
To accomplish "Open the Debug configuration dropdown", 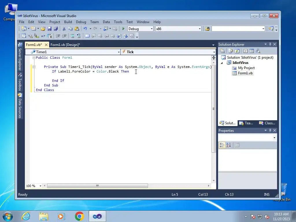I will (x=151, y=29).
